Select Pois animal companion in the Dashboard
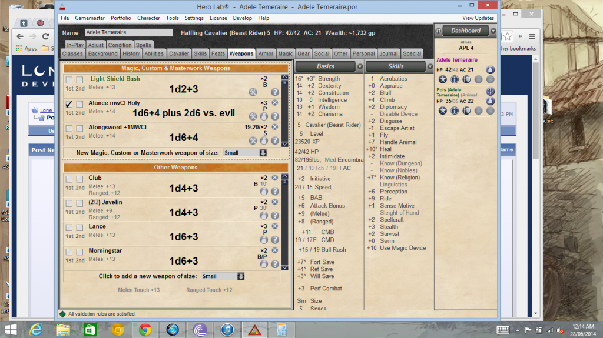Screen dimensions: 603x338 tap(456, 92)
